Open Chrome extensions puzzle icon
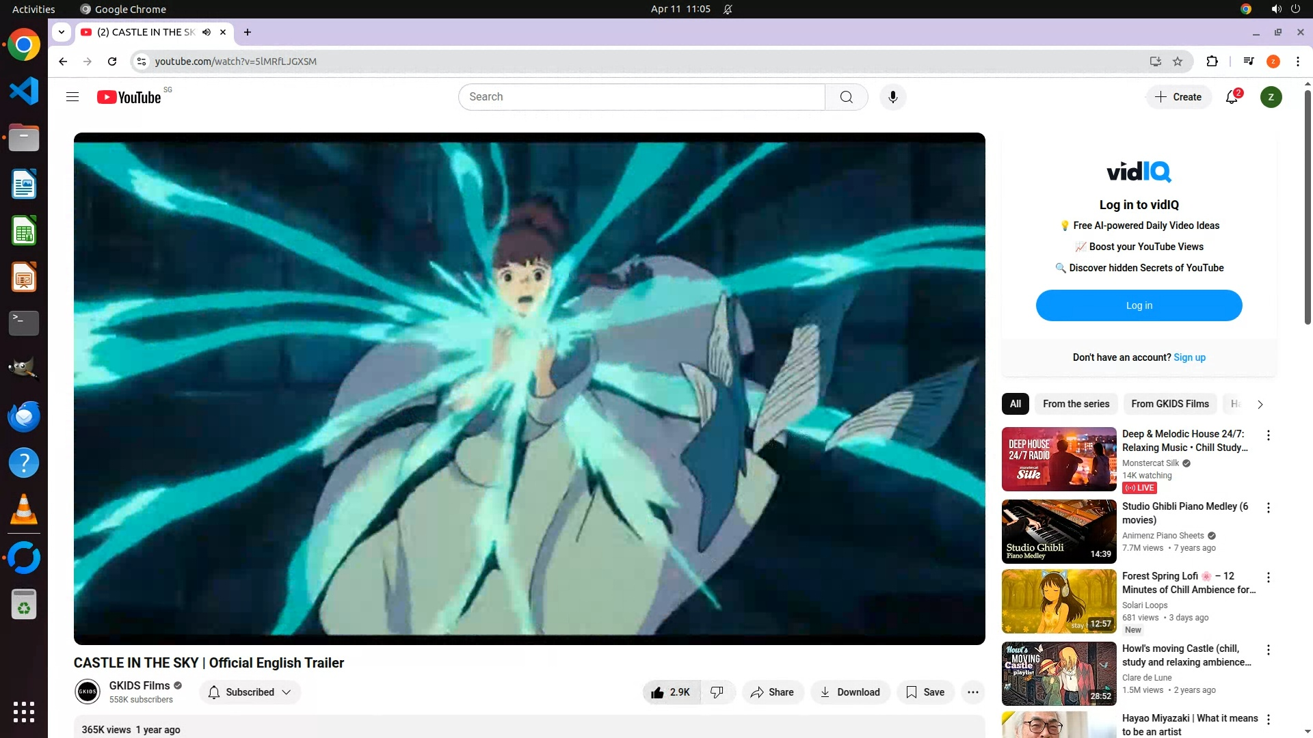This screenshot has width=1313, height=738. tap(1212, 61)
